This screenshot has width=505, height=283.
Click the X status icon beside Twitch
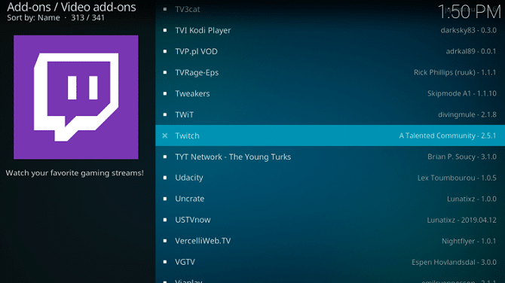(165, 135)
